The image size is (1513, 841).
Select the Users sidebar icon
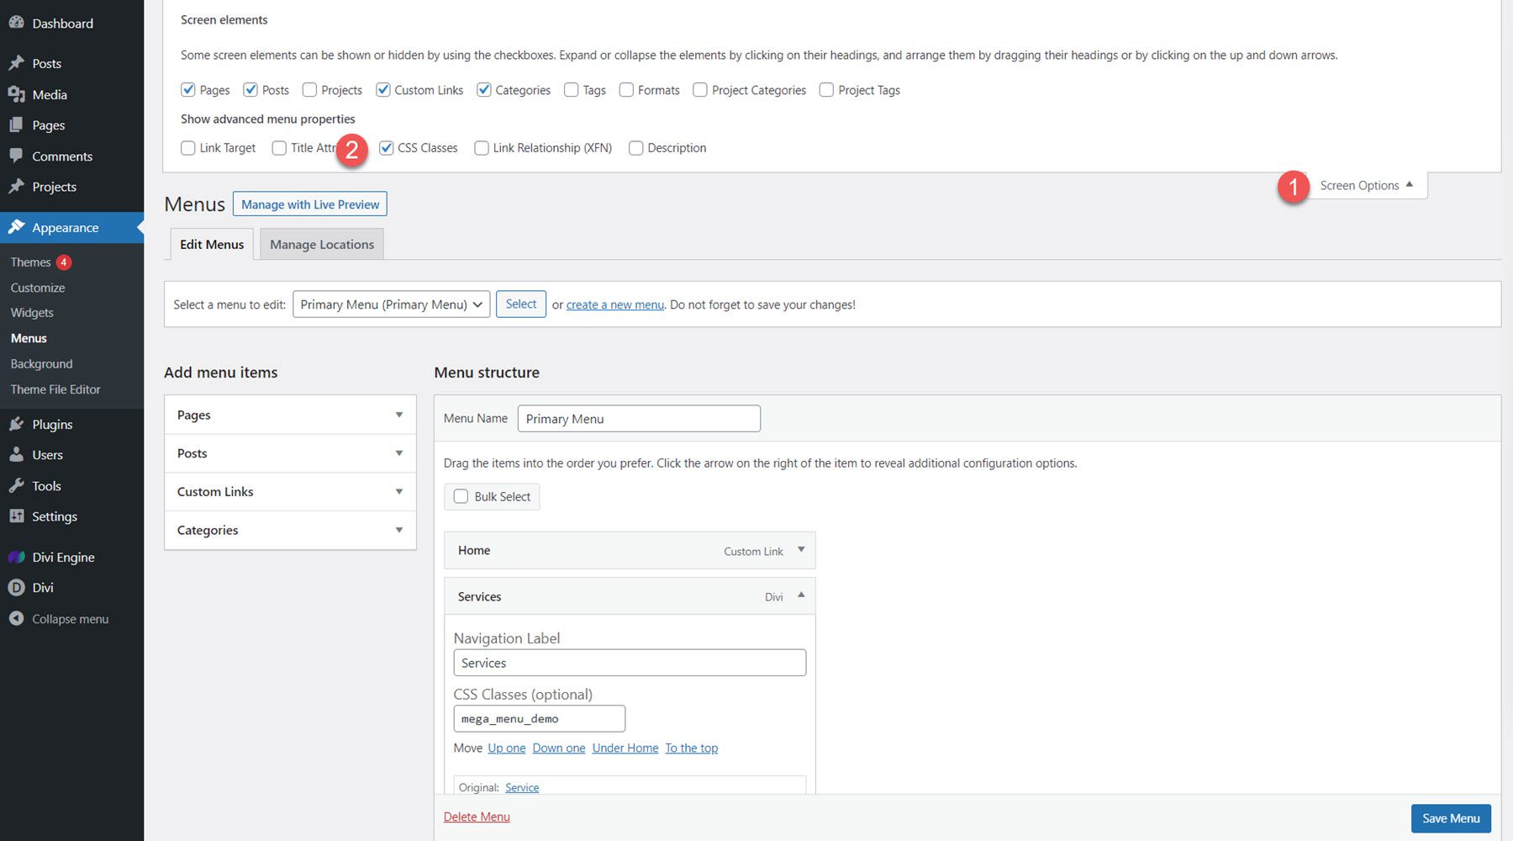click(17, 454)
